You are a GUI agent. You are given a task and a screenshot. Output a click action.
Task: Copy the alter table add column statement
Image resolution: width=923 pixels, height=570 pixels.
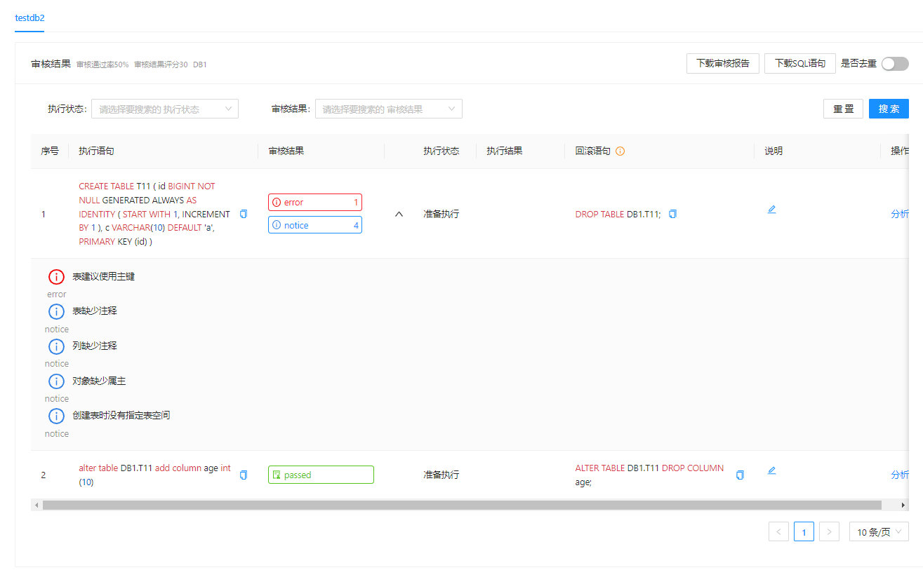click(x=244, y=475)
